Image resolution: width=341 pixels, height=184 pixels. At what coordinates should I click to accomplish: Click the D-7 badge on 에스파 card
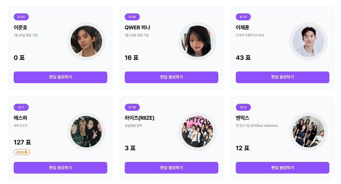coord(21,107)
